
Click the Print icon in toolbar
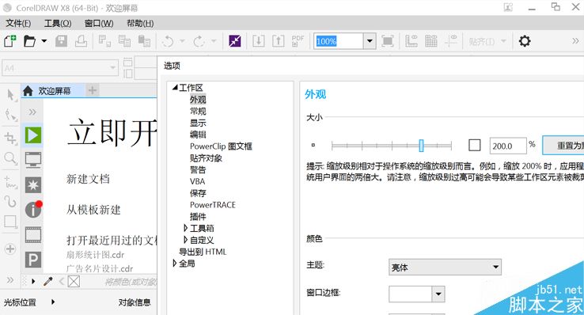[x=81, y=40]
